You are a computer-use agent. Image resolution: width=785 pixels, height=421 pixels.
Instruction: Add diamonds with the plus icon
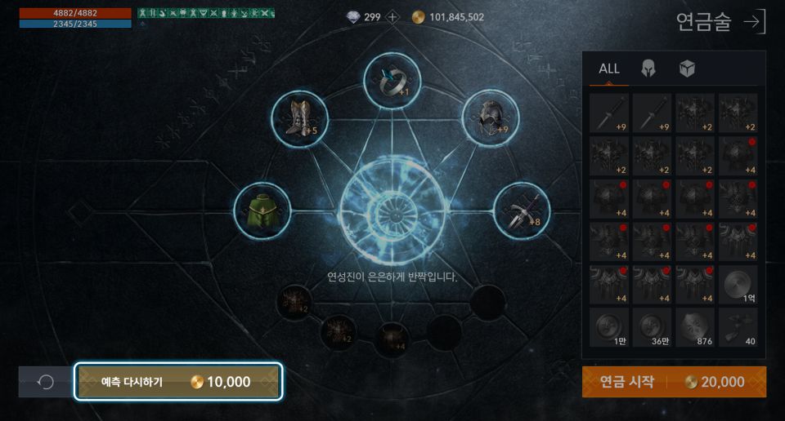coord(393,17)
